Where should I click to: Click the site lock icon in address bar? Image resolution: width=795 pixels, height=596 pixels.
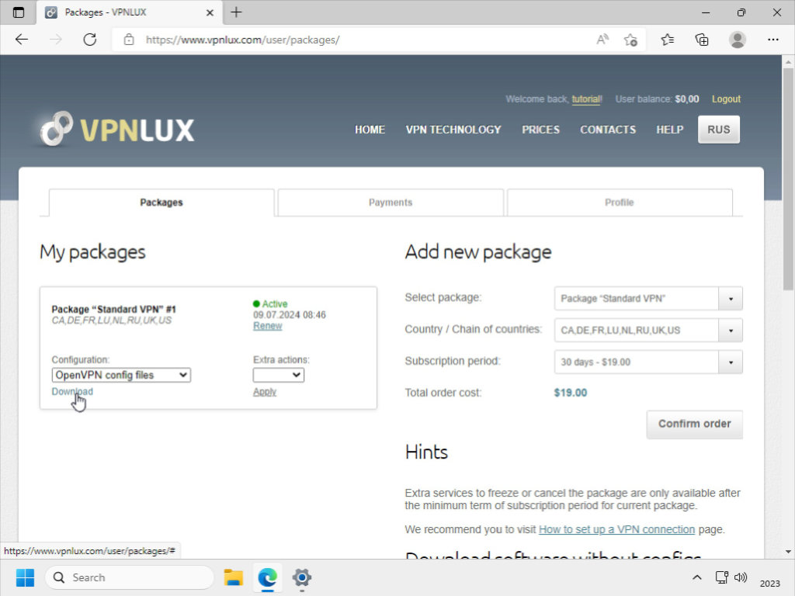point(129,40)
